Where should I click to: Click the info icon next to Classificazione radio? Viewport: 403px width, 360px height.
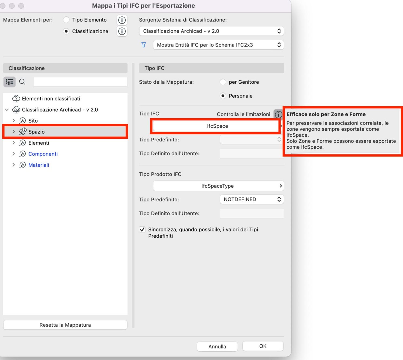(x=122, y=31)
